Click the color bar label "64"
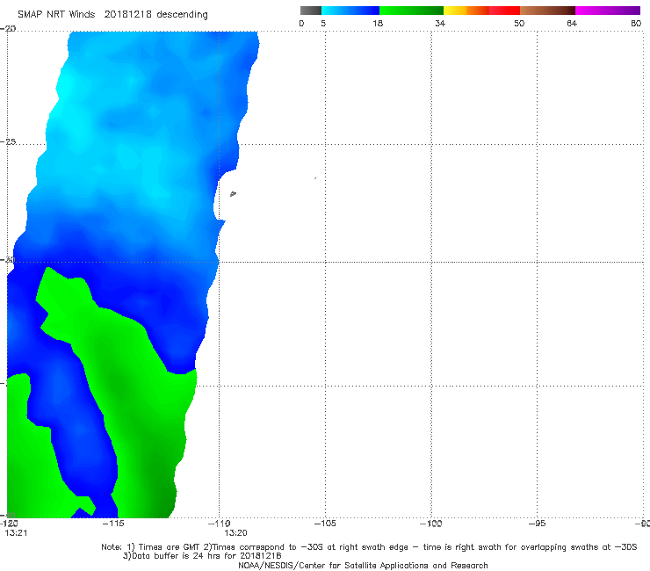The image size is (650, 571). [572, 23]
